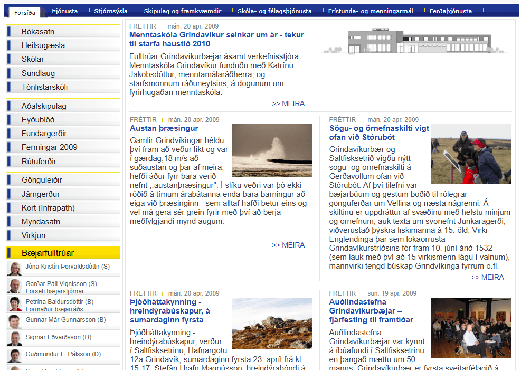Switch to the Þjónusta tab
521x370 pixels.
point(65,11)
